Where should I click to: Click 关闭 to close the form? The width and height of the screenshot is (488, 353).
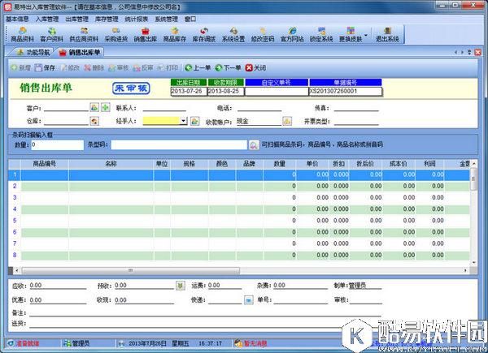pyautogui.click(x=255, y=67)
